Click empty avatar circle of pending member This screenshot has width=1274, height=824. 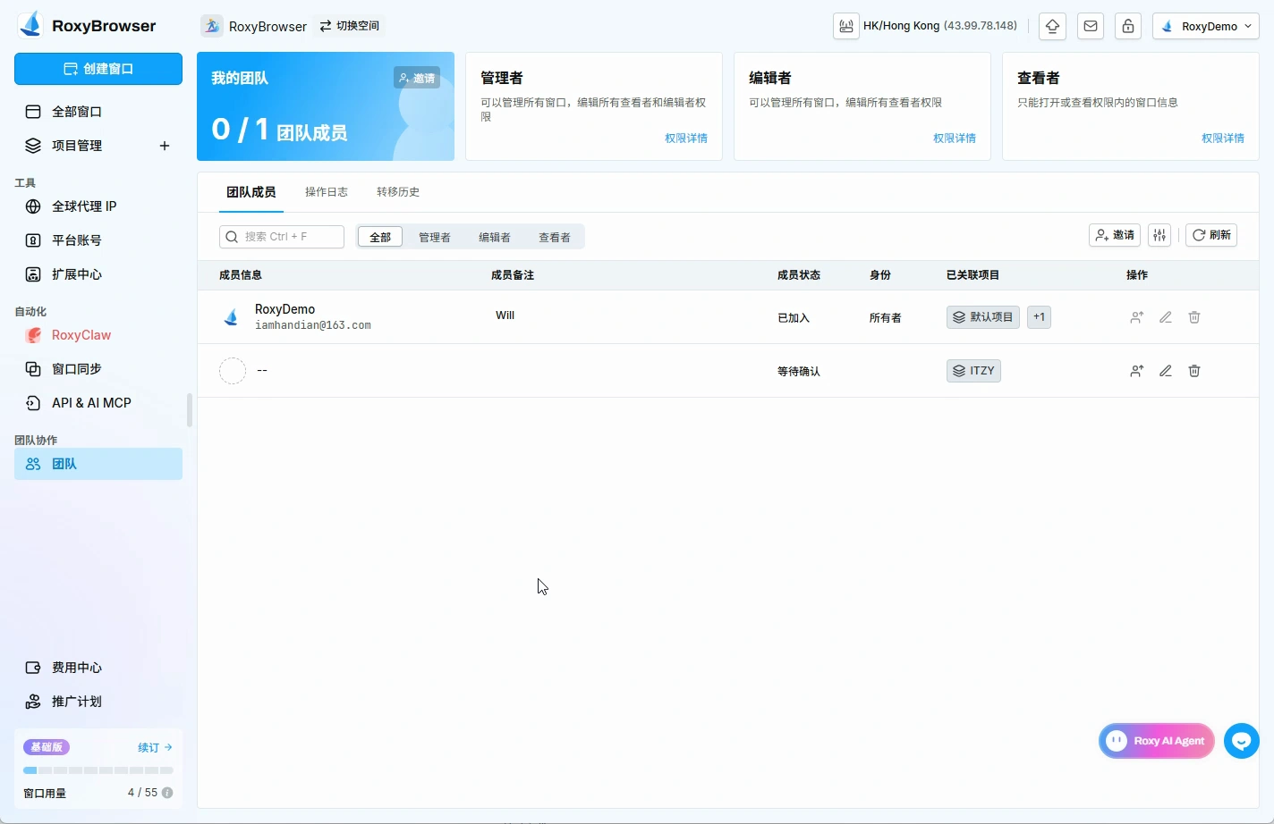[233, 371]
